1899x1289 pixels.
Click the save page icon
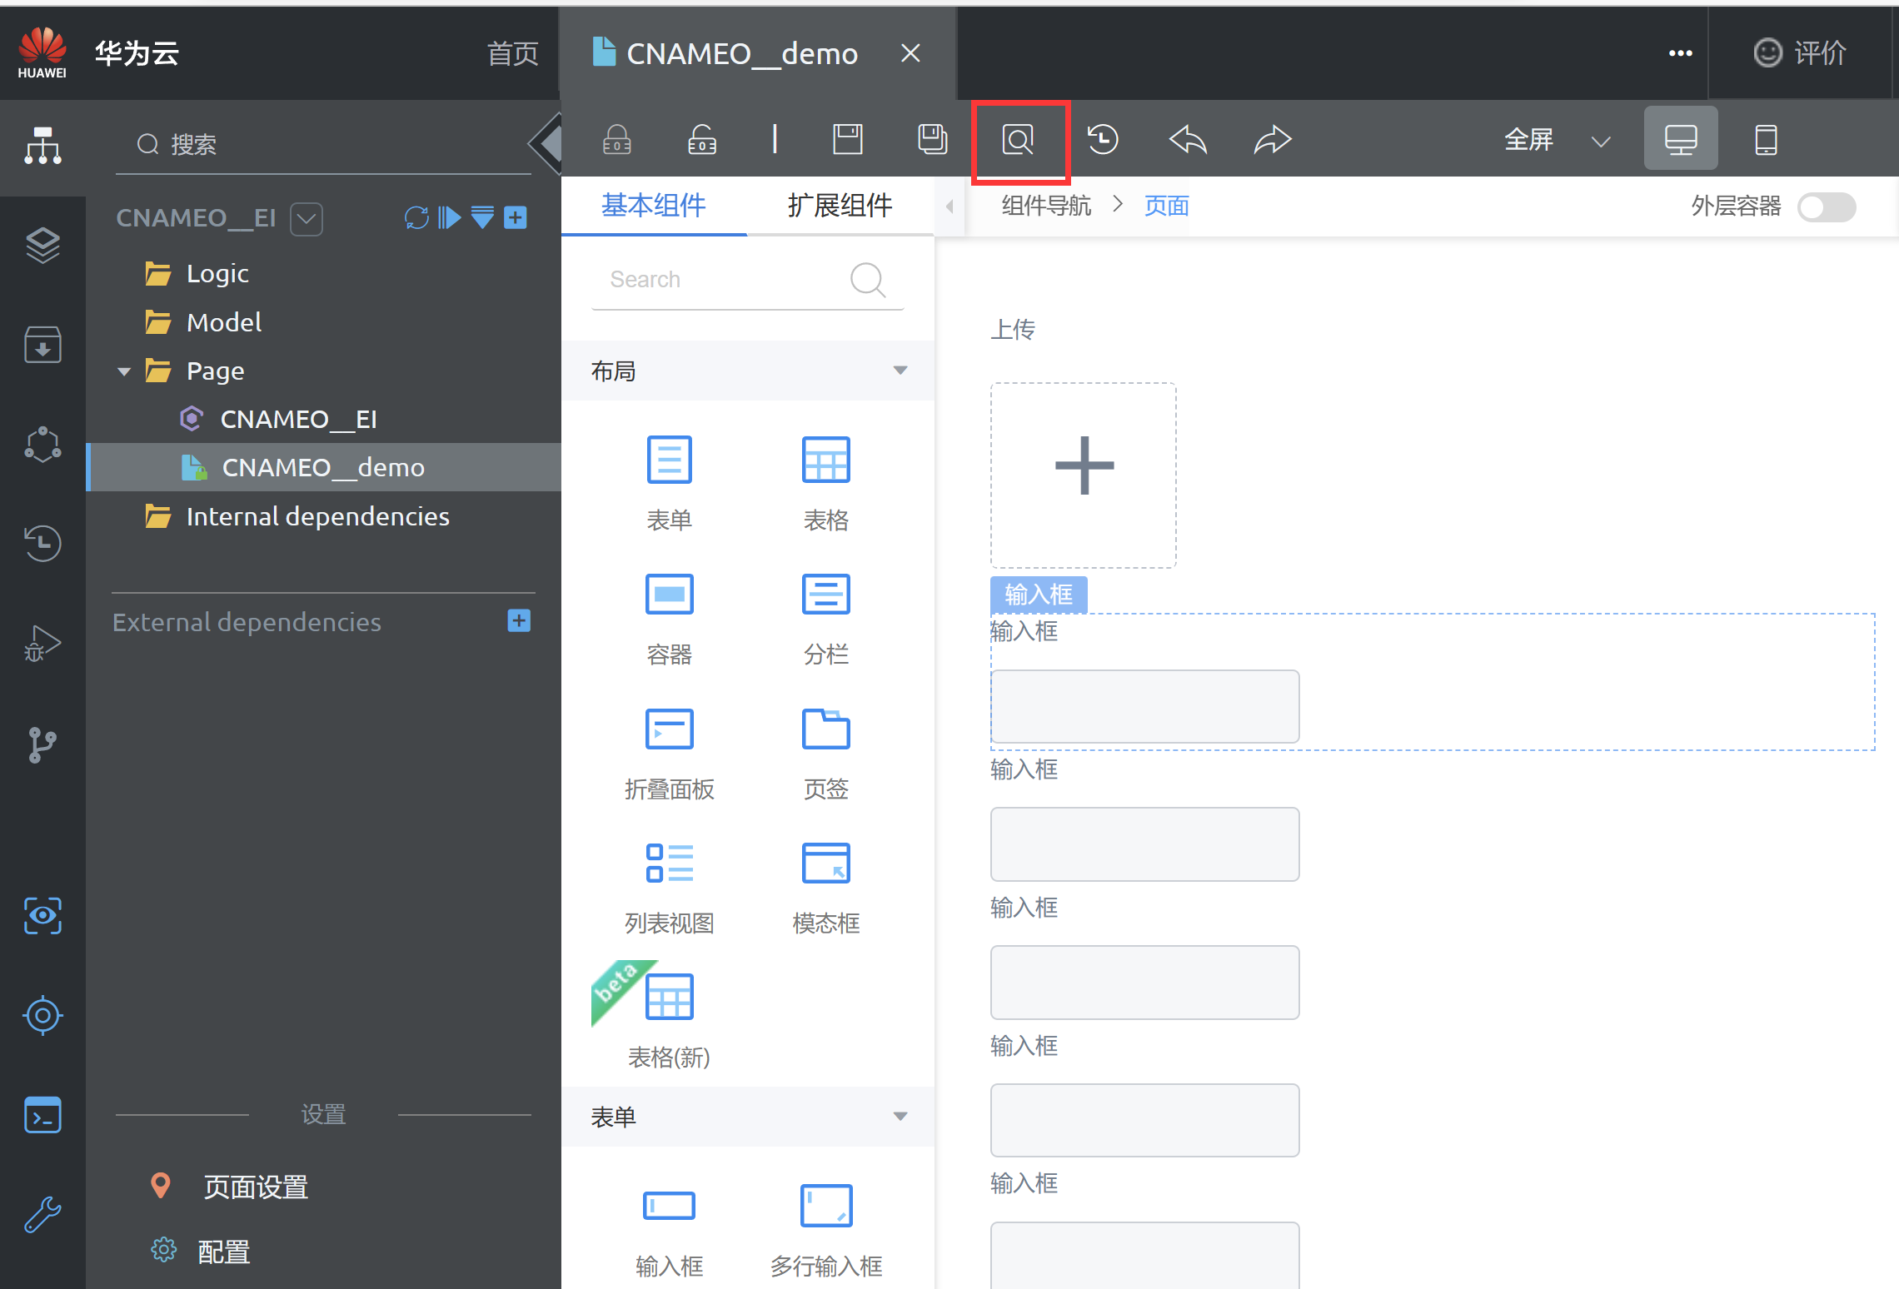(848, 139)
